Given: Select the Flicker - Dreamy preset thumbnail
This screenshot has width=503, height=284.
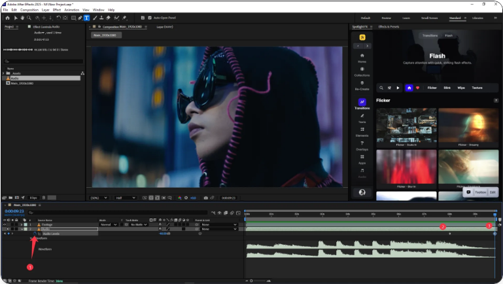Looking at the screenshot, I should (467, 126).
